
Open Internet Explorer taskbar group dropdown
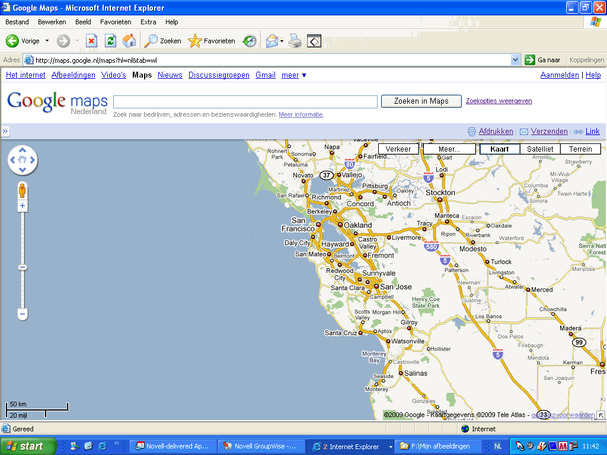coord(391,447)
